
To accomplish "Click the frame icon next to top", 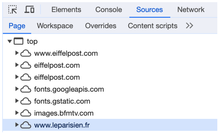I will [18, 41].
